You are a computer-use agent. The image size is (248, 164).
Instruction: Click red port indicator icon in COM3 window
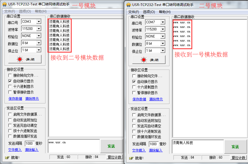pos(20,59)
